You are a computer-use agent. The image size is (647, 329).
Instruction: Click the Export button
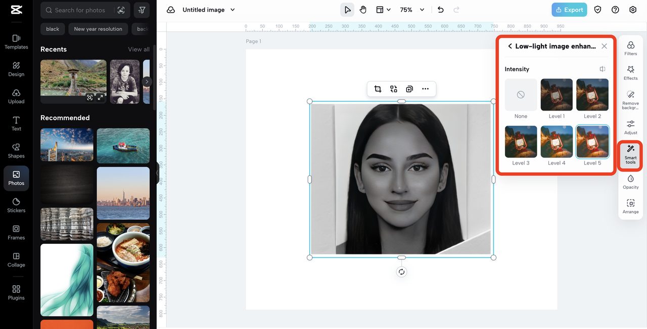coord(569,10)
